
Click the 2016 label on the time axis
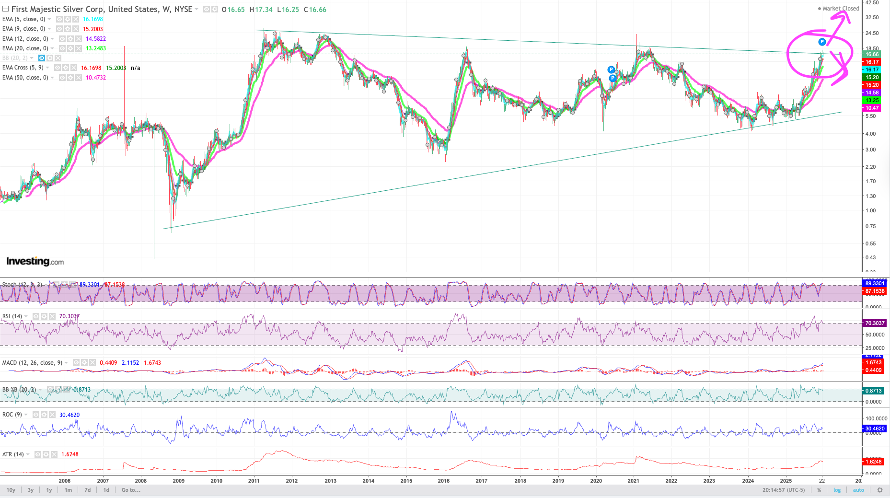point(444,481)
